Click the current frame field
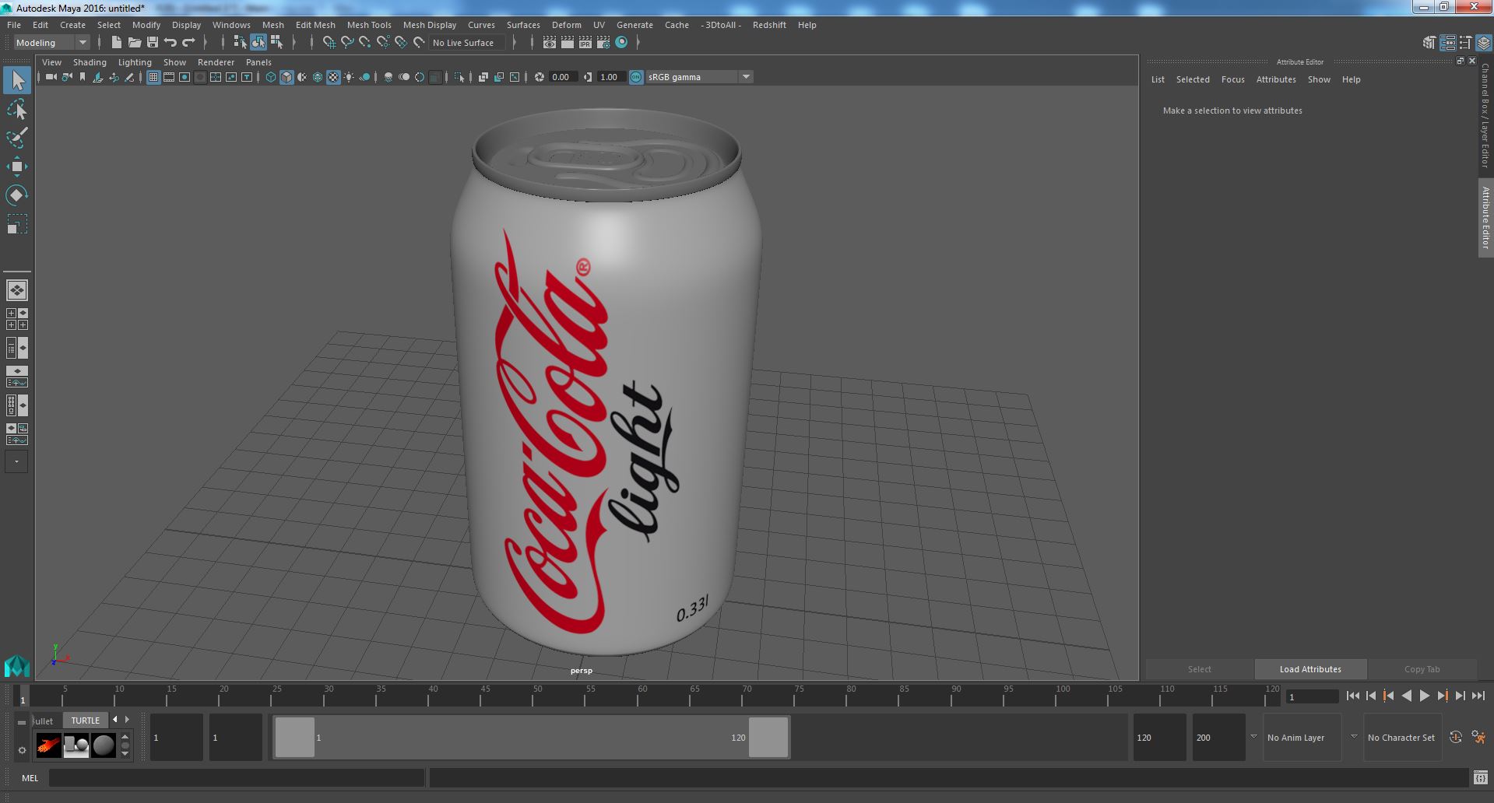Image resolution: width=1494 pixels, height=803 pixels. coord(1312,696)
